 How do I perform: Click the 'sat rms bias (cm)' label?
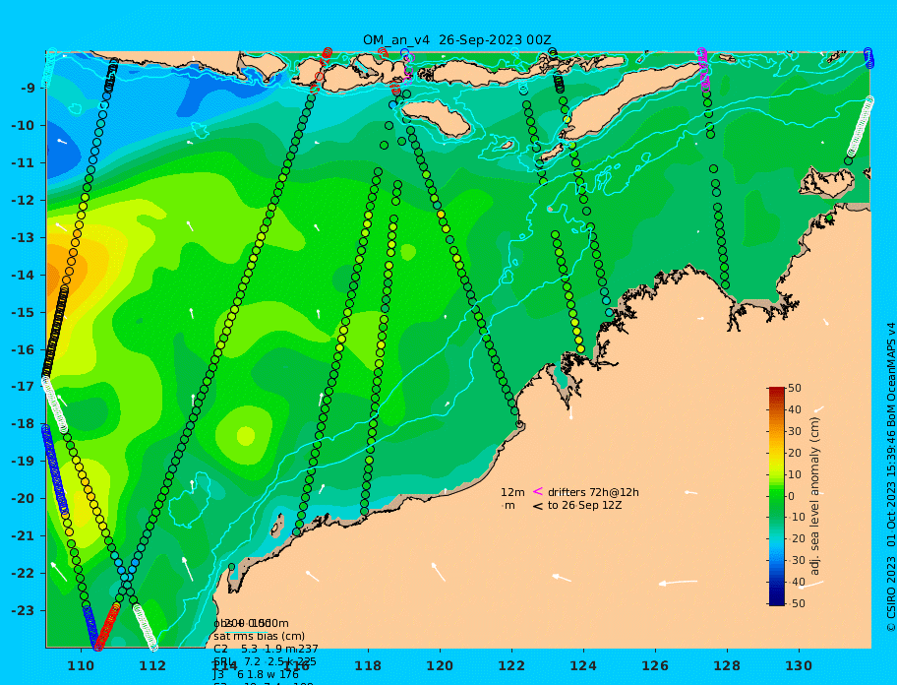[259, 636]
